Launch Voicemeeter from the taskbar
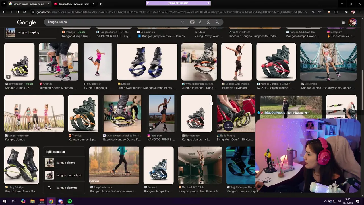This screenshot has height=205, width=364. click(x=42, y=201)
